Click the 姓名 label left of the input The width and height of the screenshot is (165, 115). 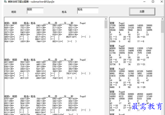(64, 12)
